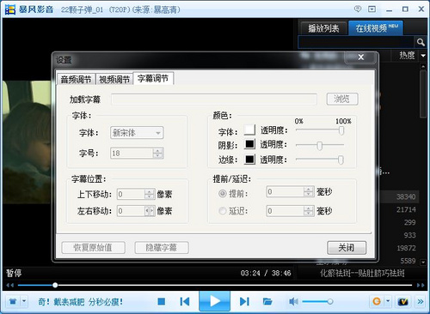Select the 字幕调节 tab
430x314 pixels.
pos(153,78)
